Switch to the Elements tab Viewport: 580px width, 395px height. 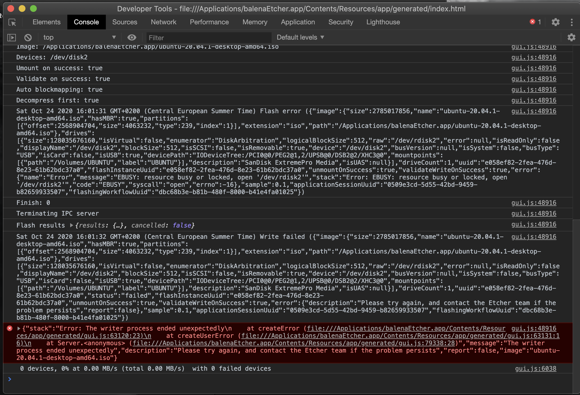pyautogui.click(x=46, y=22)
